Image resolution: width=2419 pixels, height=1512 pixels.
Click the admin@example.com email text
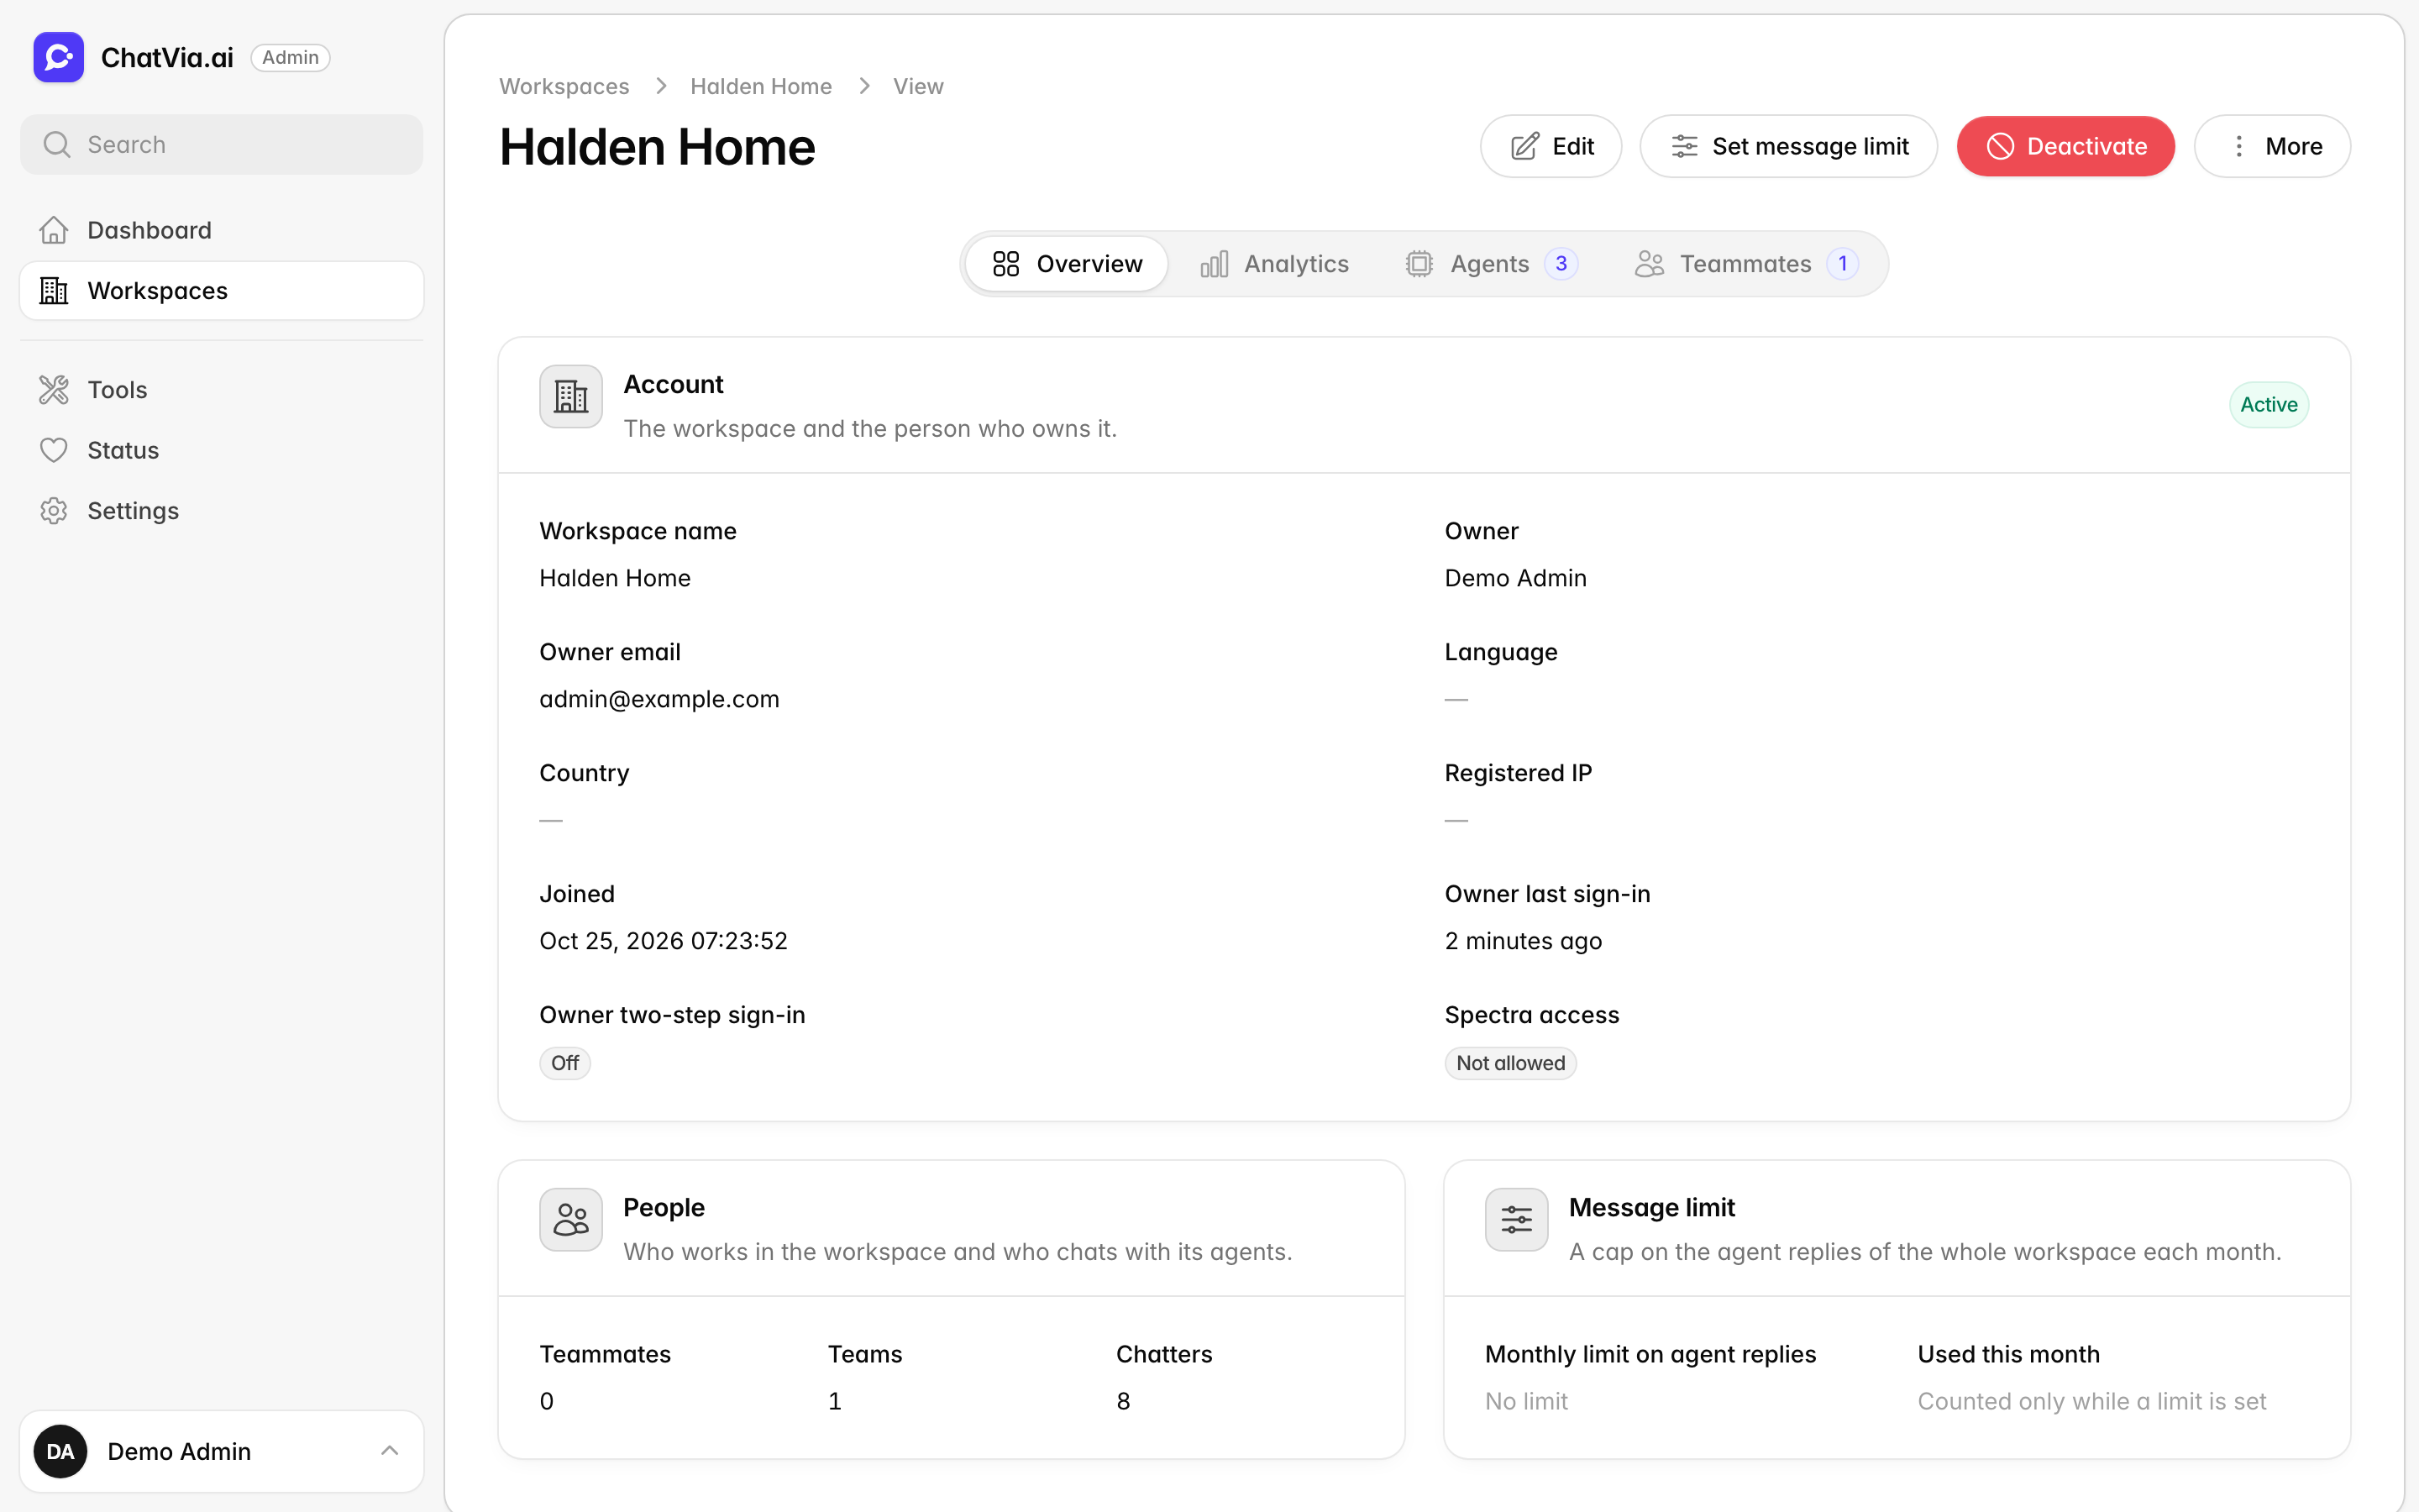(x=659, y=699)
